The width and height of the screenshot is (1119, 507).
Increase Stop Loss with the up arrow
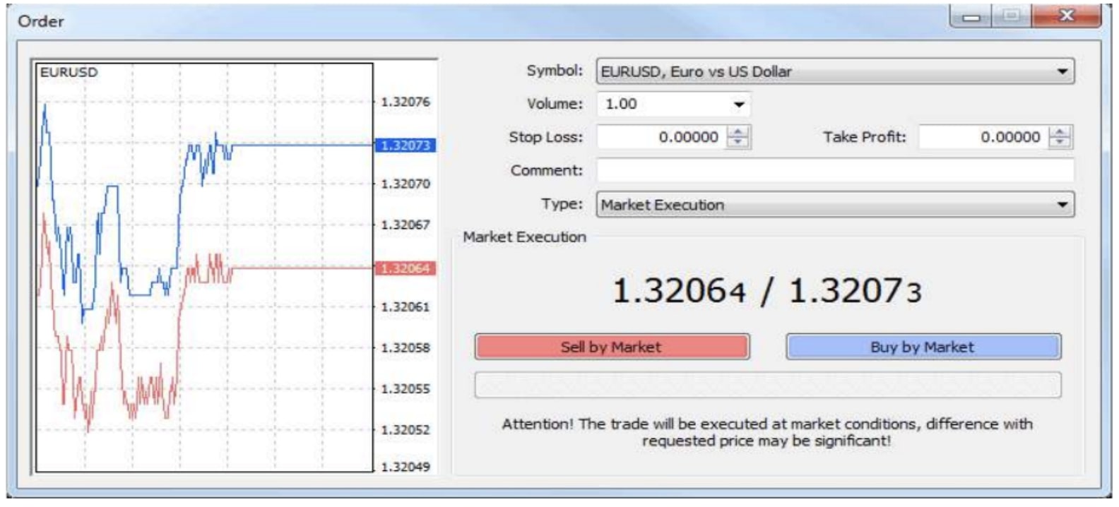[738, 131]
